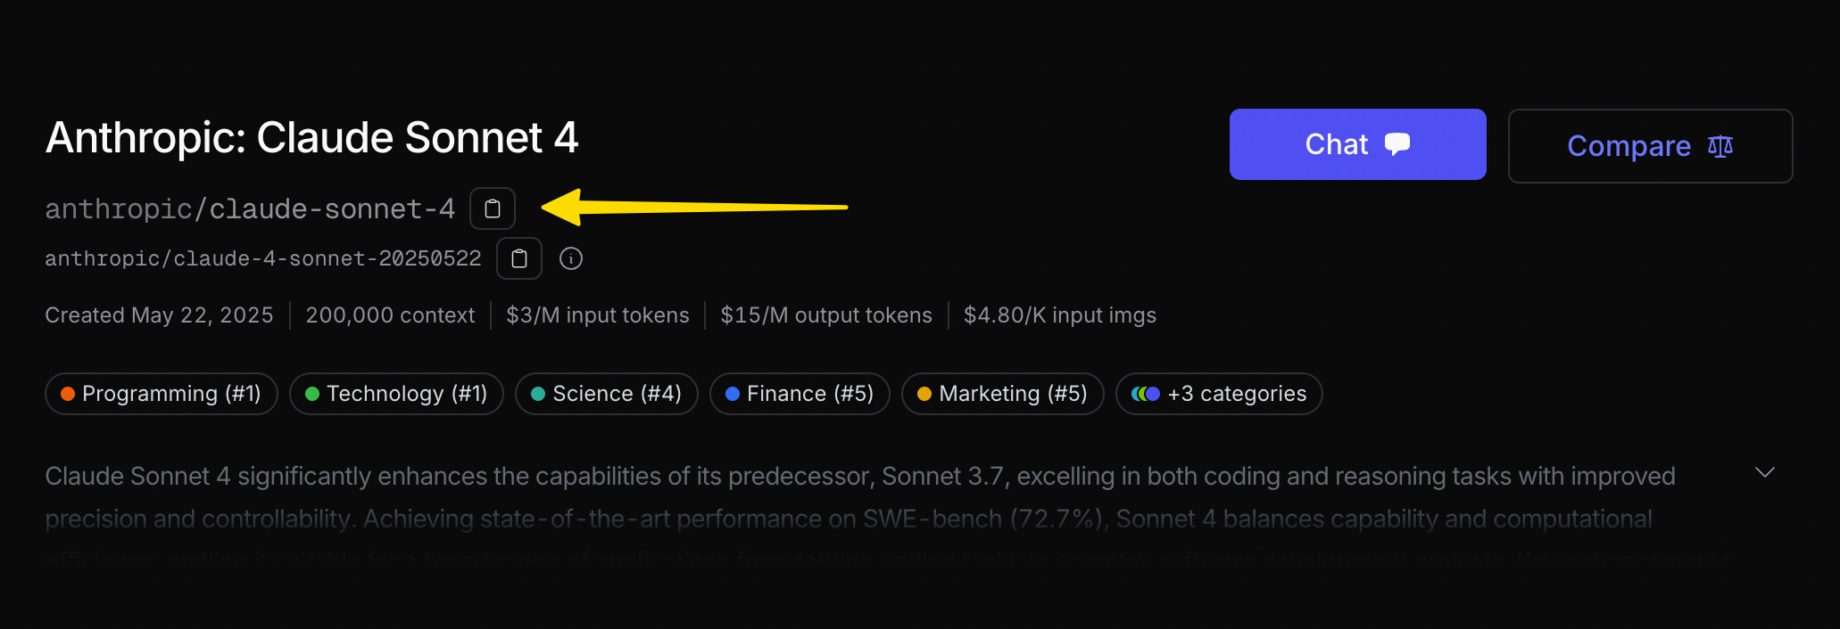Click the $3/M input tokens pricing text
Screen dimensions: 1840x629
coord(598,315)
